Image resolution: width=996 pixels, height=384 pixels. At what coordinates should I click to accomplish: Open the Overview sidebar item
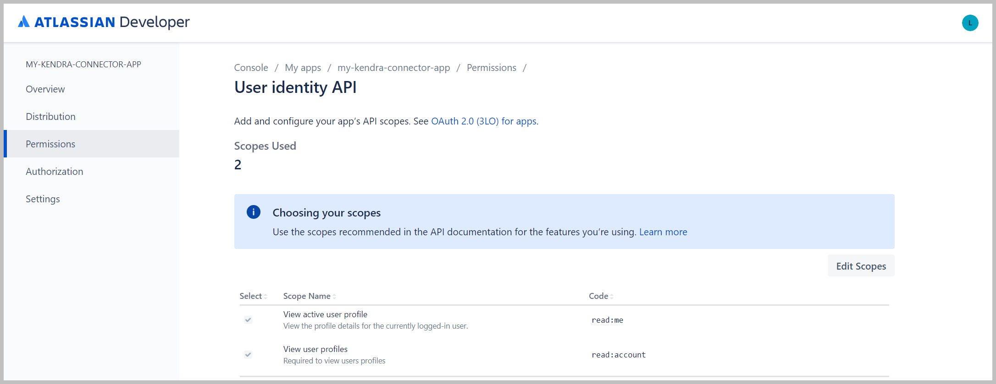(x=92, y=89)
